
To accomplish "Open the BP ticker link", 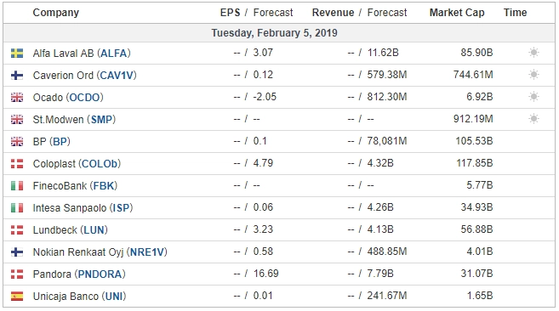I will point(60,142).
